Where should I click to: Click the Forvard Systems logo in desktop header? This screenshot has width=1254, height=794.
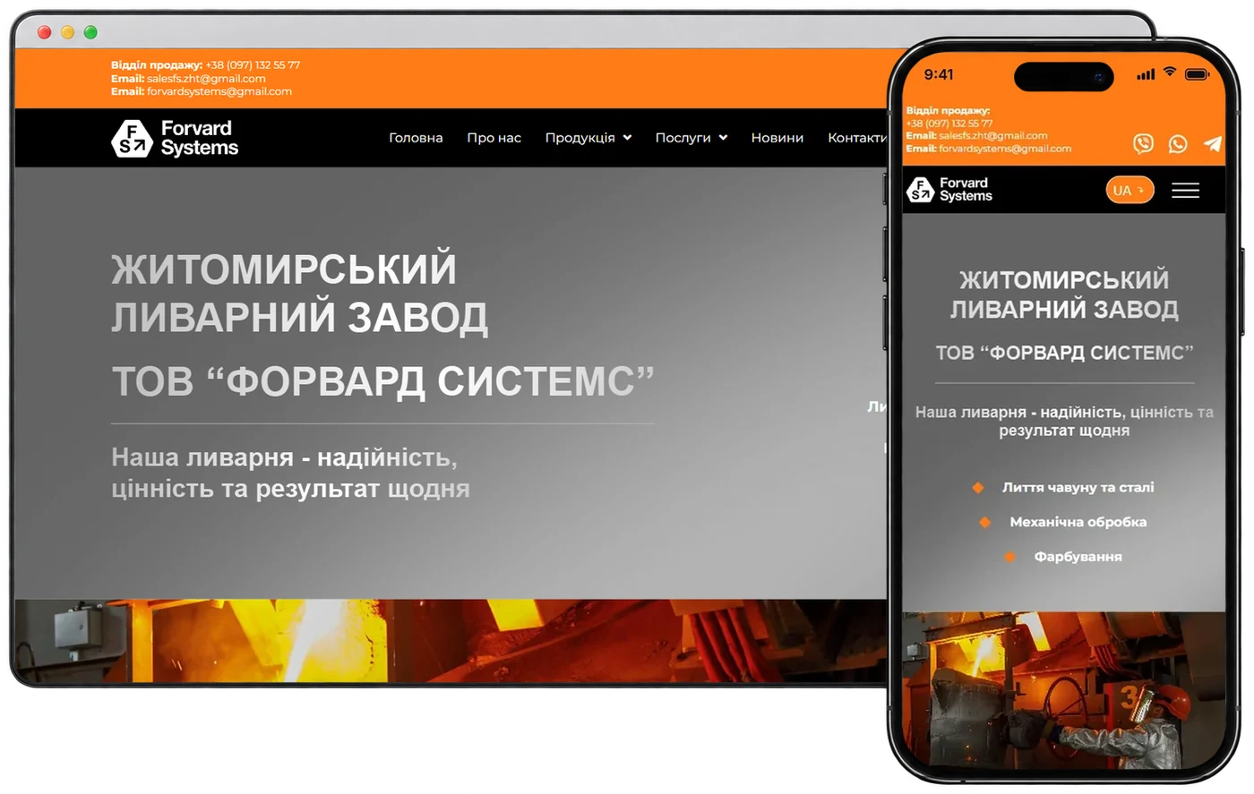click(x=175, y=138)
